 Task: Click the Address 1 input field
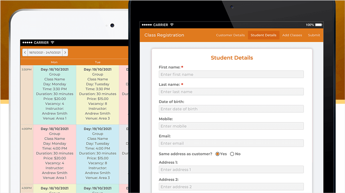click(231, 170)
